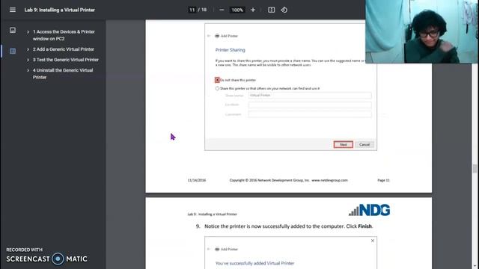Click the vertical scrollbar thumb

tap(475, 168)
